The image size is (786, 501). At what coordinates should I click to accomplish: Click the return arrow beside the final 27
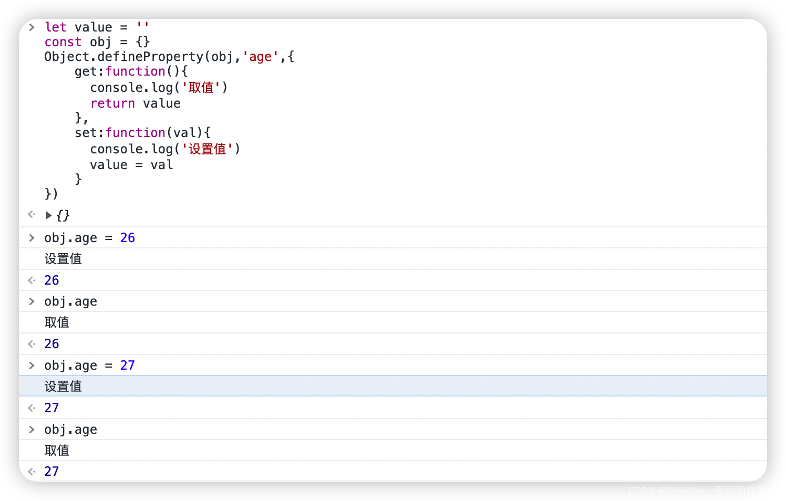coord(32,472)
